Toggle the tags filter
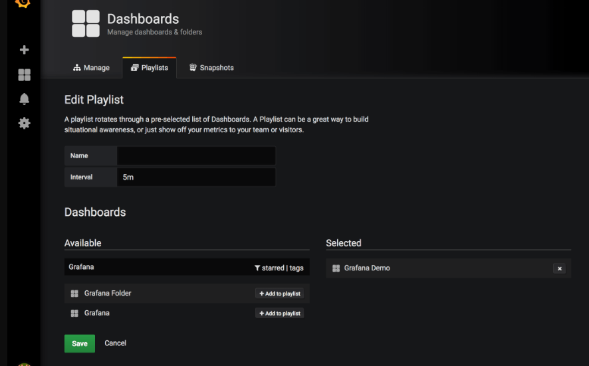Image resolution: width=589 pixels, height=366 pixels. pyautogui.click(x=296, y=268)
